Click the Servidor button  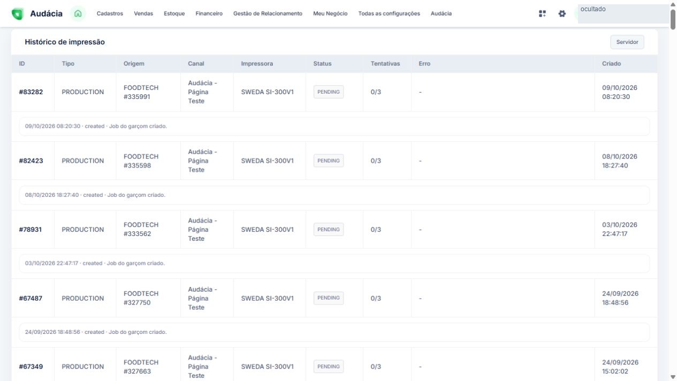(627, 42)
